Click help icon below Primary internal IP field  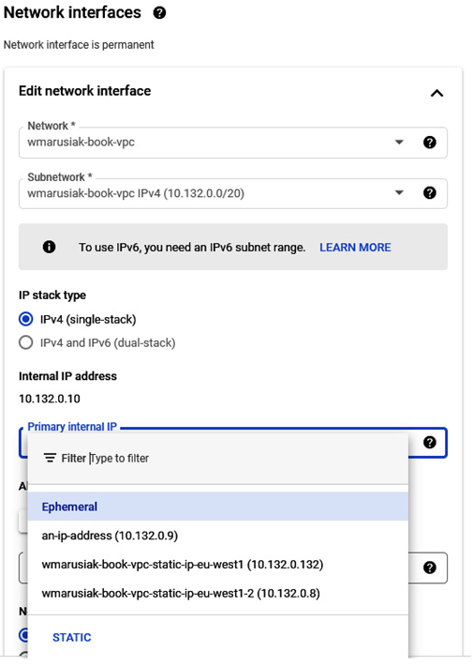[430, 568]
